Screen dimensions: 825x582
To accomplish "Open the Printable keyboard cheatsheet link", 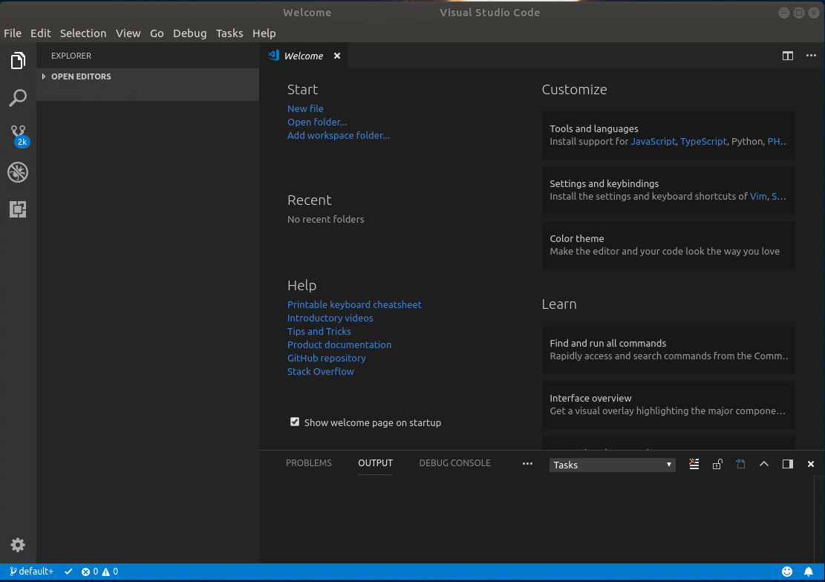I will 354,304.
